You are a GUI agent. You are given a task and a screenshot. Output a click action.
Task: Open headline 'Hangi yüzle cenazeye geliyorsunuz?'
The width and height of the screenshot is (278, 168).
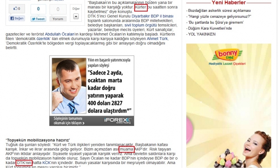pos(220,17)
